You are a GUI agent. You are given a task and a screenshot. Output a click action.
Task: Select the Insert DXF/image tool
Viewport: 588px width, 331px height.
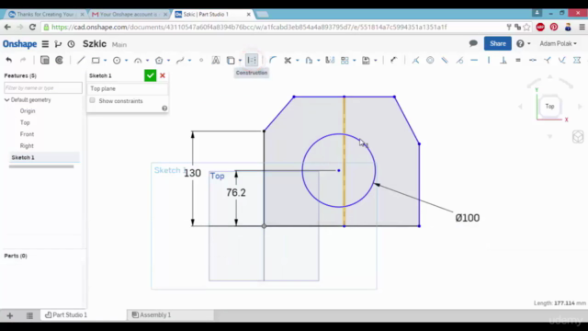click(x=366, y=60)
